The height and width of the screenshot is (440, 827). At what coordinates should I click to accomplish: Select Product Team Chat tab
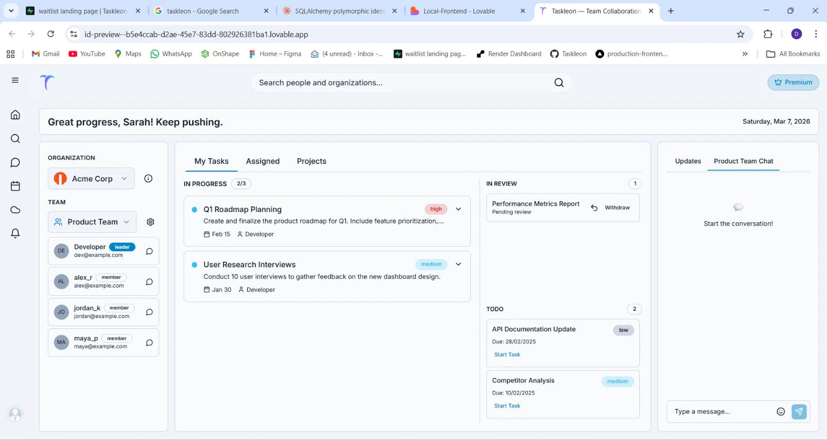(743, 161)
